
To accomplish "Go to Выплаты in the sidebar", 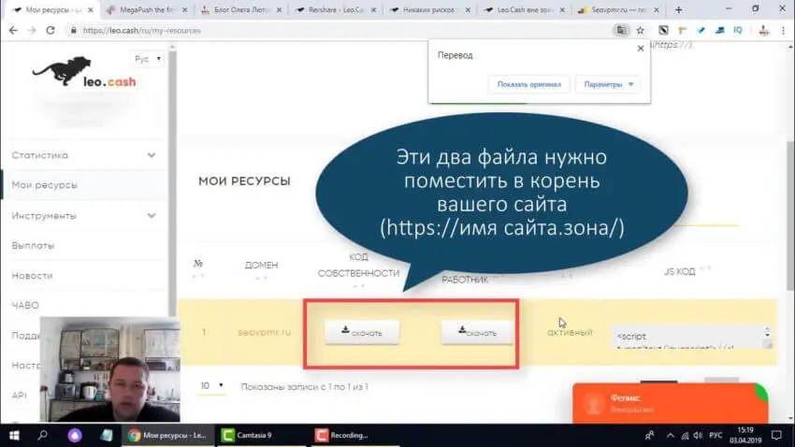I will (x=33, y=246).
